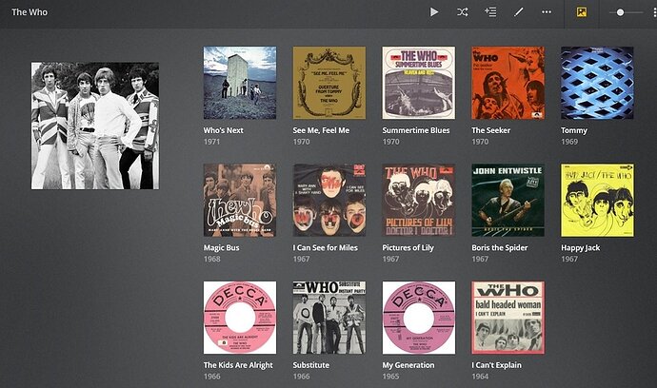This screenshot has height=388, width=657.
Task: Toggle the artwork background icon
Action: 581,12
